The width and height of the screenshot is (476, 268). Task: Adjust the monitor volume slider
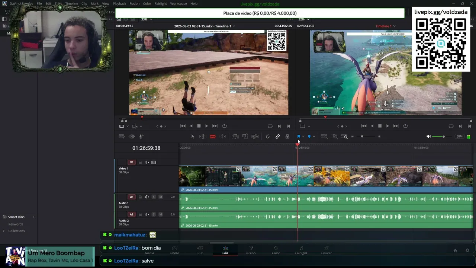tap(443, 137)
